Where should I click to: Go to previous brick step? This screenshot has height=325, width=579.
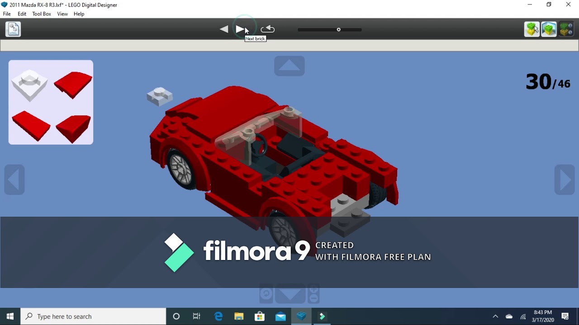click(224, 29)
